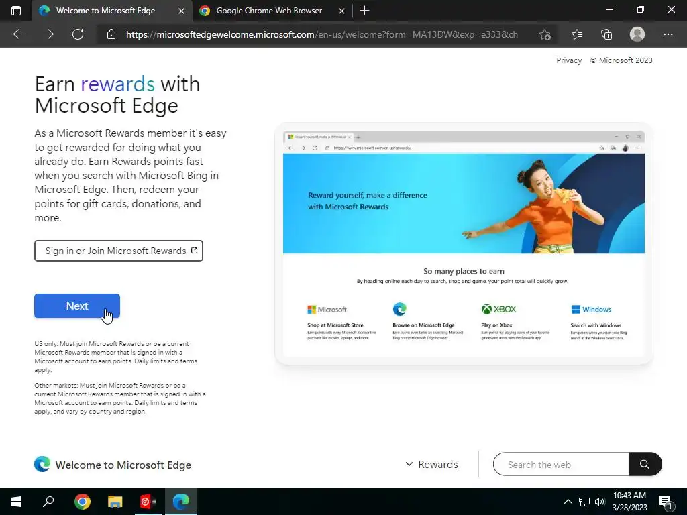Click Sign in or Join Microsoft Rewards
Screen dimensions: 687x515
[119, 251]
